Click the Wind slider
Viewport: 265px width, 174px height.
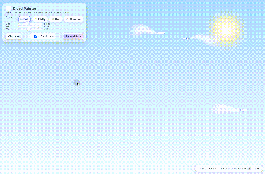click(30, 29)
